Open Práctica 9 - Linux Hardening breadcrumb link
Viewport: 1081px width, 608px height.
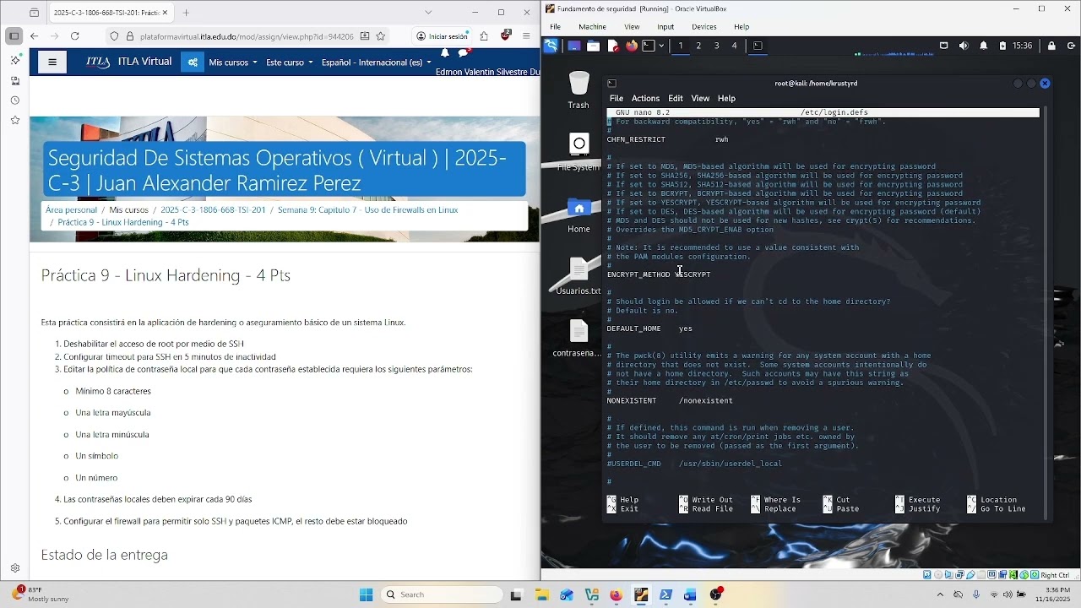coord(123,222)
